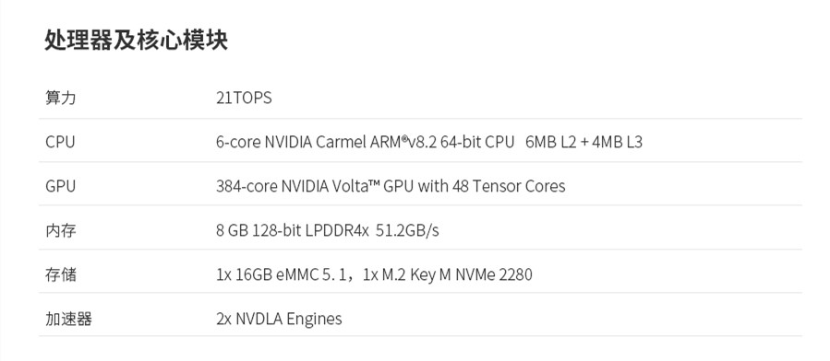The height and width of the screenshot is (361, 830).
Task: Select the 内存 row label
Action: click(x=60, y=230)
